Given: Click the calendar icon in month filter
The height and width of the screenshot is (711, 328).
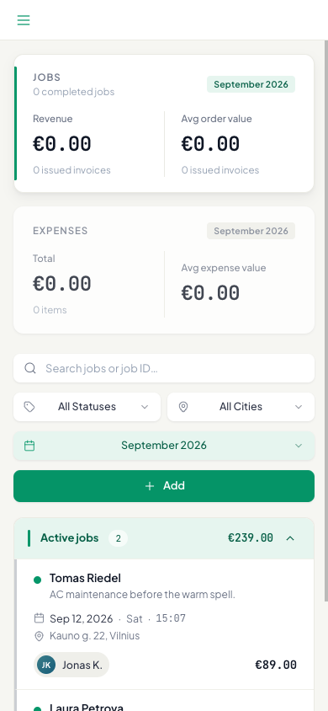Looking at the screenshot, I should point(29,446).
